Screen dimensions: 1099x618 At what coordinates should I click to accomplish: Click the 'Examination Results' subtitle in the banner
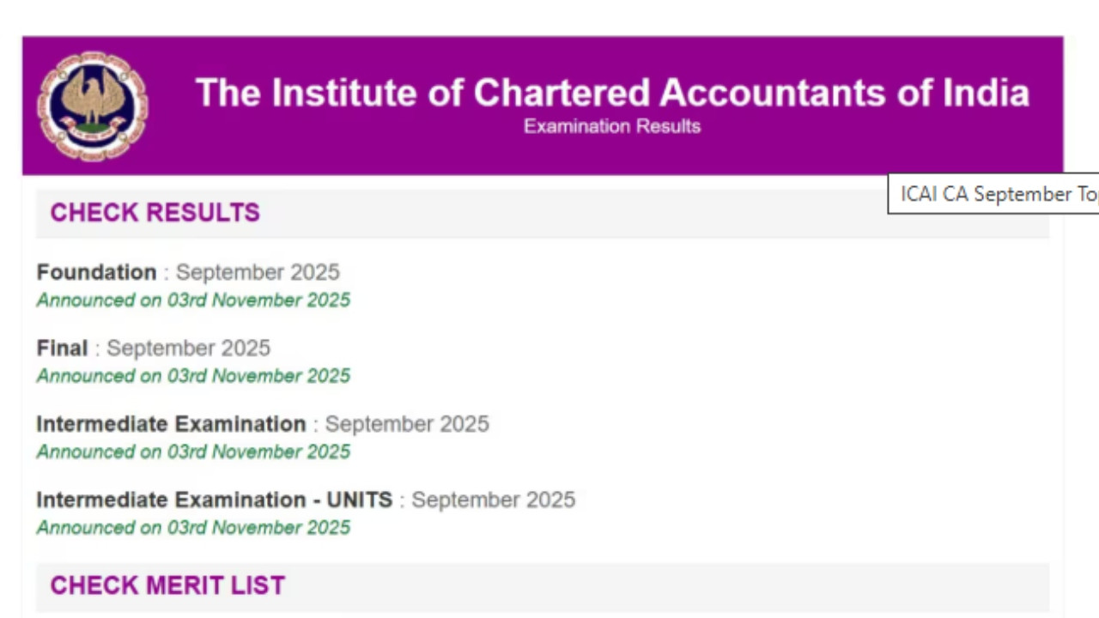(612, 126)
